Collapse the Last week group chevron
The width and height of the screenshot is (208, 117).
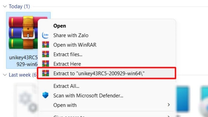point(5,75)
